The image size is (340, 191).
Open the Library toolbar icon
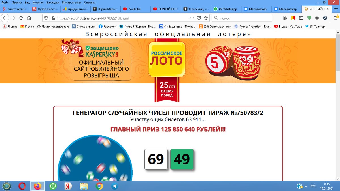point(286,18)
